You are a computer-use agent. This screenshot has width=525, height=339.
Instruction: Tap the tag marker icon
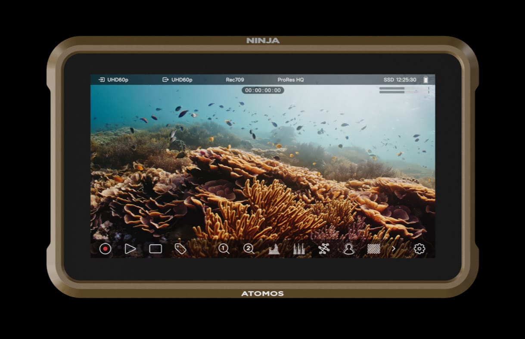click(180, 249)
